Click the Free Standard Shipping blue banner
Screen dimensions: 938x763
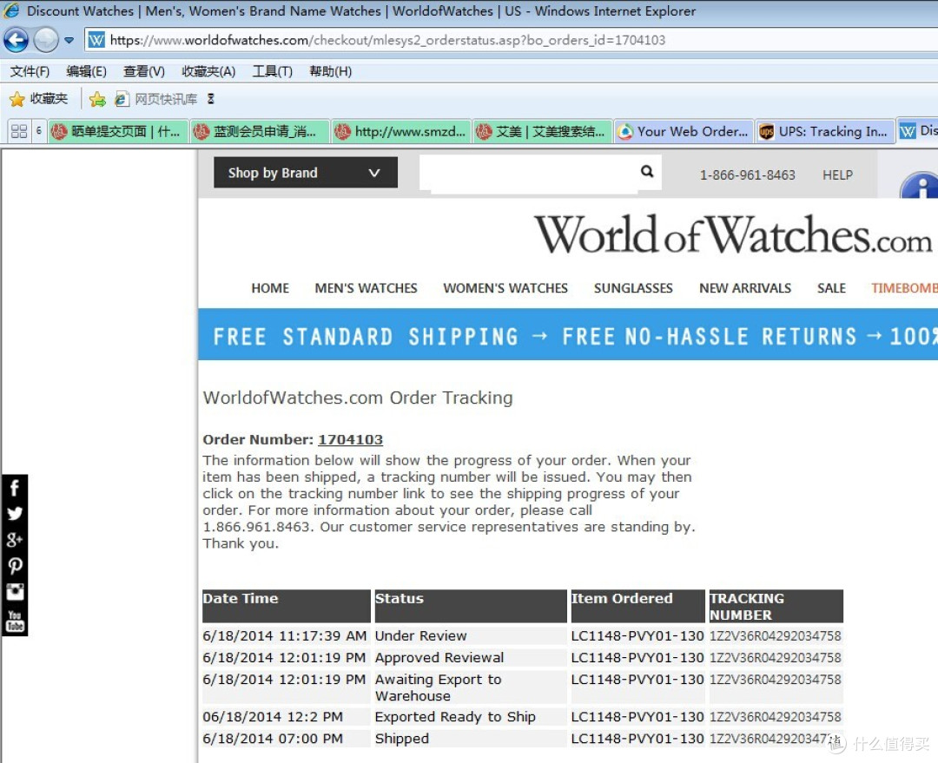click(x=568, y=335)
